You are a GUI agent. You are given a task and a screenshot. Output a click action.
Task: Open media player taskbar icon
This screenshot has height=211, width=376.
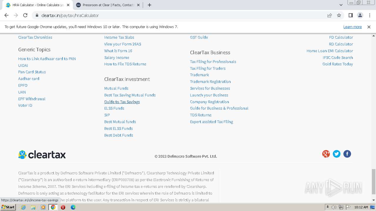coord(43,207)
